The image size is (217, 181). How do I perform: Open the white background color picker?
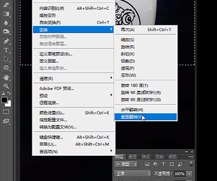9,105
